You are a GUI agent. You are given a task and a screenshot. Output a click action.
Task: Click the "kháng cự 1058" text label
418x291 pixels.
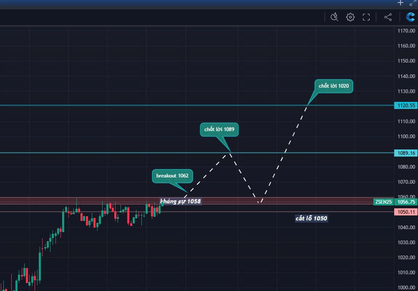[181, 201]
